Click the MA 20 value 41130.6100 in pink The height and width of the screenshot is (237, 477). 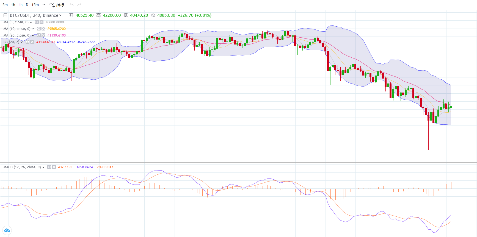pos(57,35)
